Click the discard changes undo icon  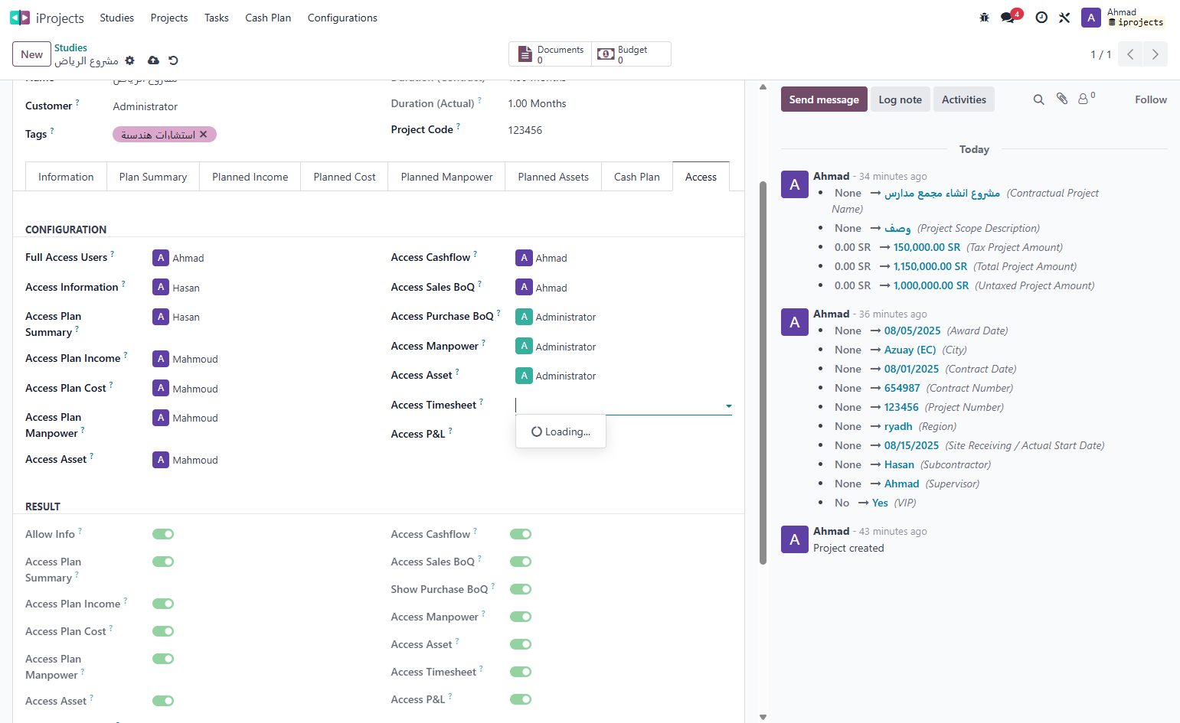(x=173, y=60)
